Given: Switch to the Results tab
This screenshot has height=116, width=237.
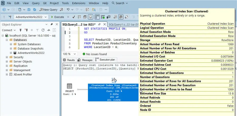Looking at the screenshot, I should click(x=69, y=60).
